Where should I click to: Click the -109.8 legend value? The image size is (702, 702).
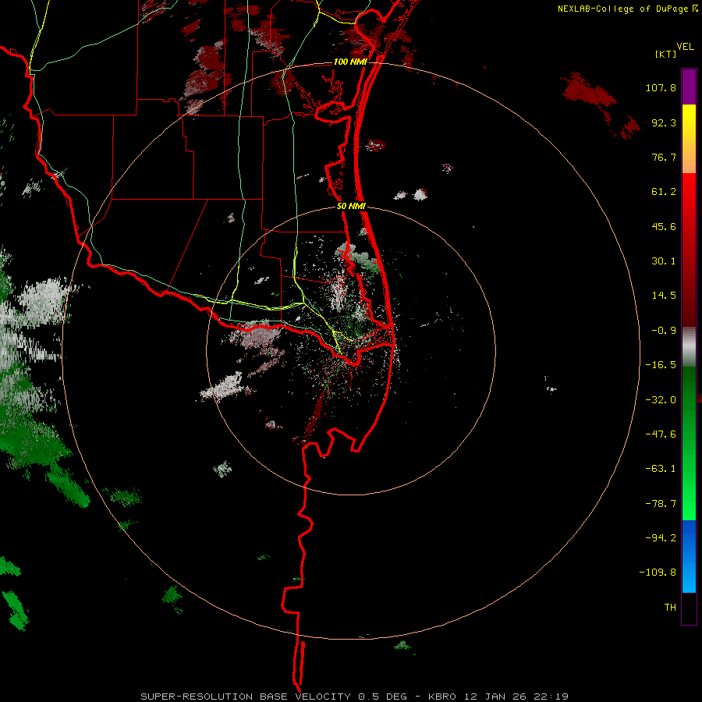(658, 573)
